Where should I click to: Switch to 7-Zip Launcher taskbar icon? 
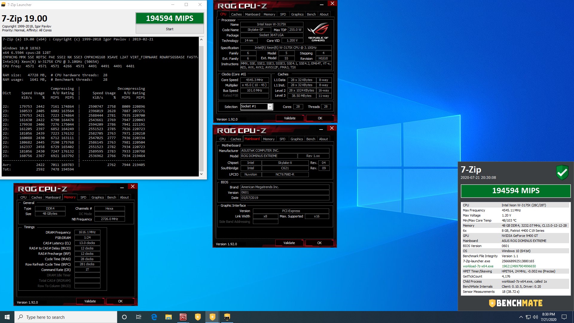(x=227, y=317)
